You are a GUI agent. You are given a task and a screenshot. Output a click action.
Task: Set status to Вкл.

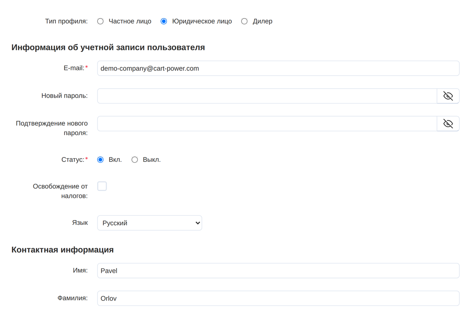(100, 160)
